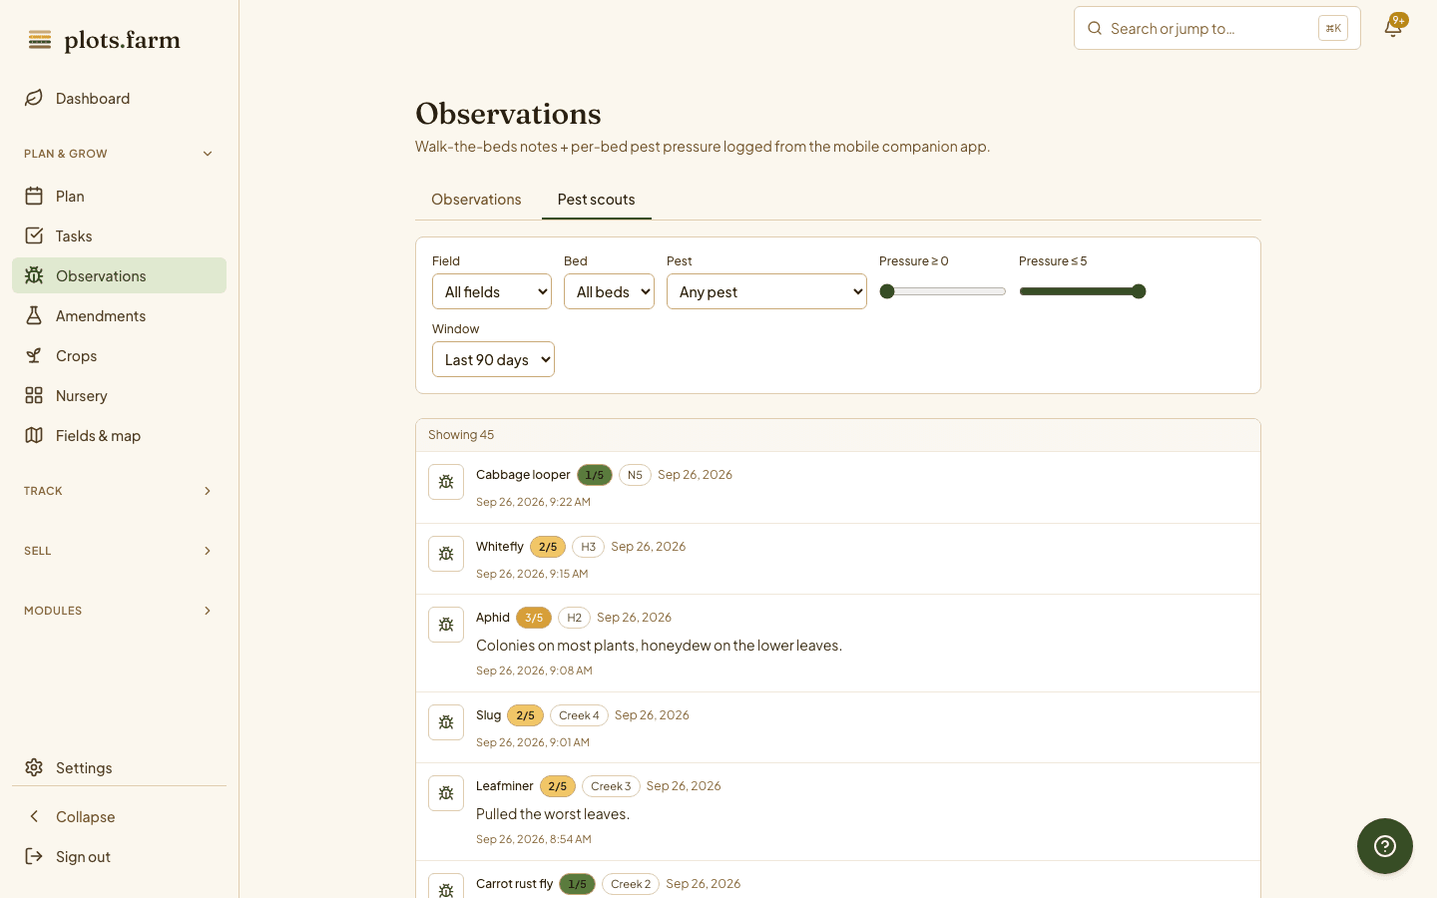Open the notifications bell
This screenshot has height=898, width=1437.
click(1393, 28)
